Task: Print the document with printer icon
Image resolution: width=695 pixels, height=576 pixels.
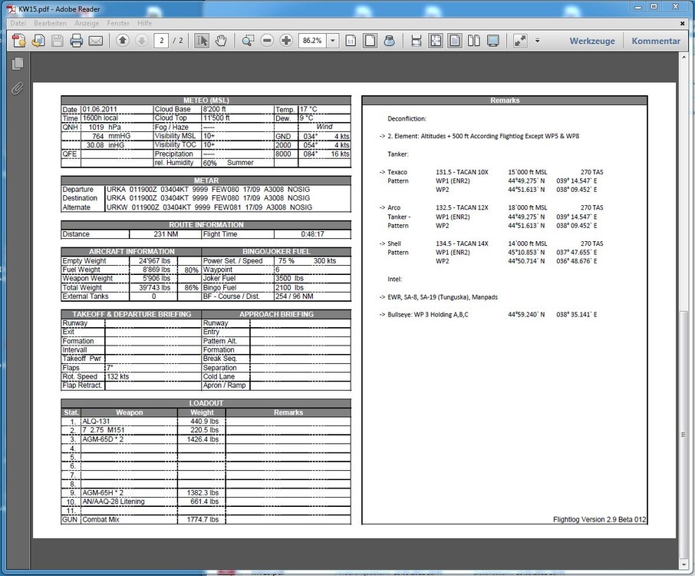Action: (x=76, y=41)
